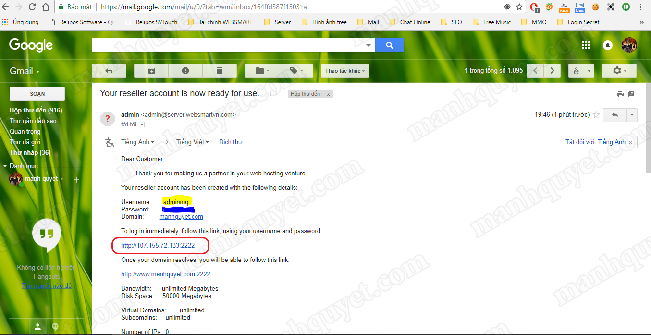Open the 'Login Secret' bookmark folder

click(x=578, y=22)
